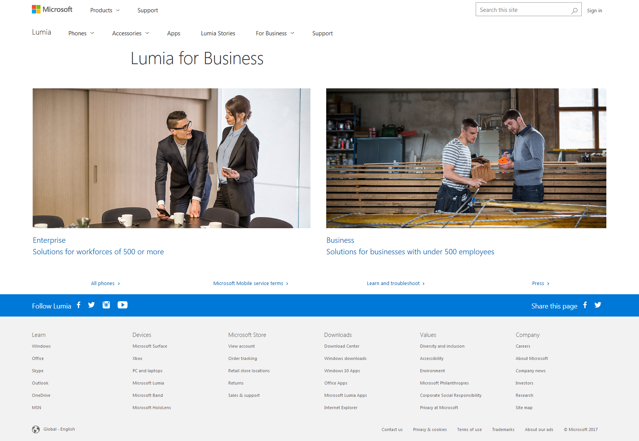Viewport: 639px width, 441px height.
Task: Expand the Phones menu
Action: click(x=81, y=33)
